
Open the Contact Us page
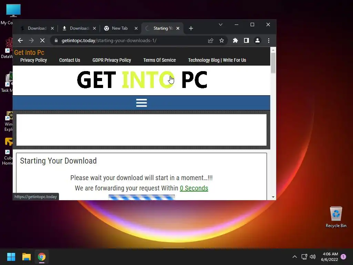pos(70,60)
